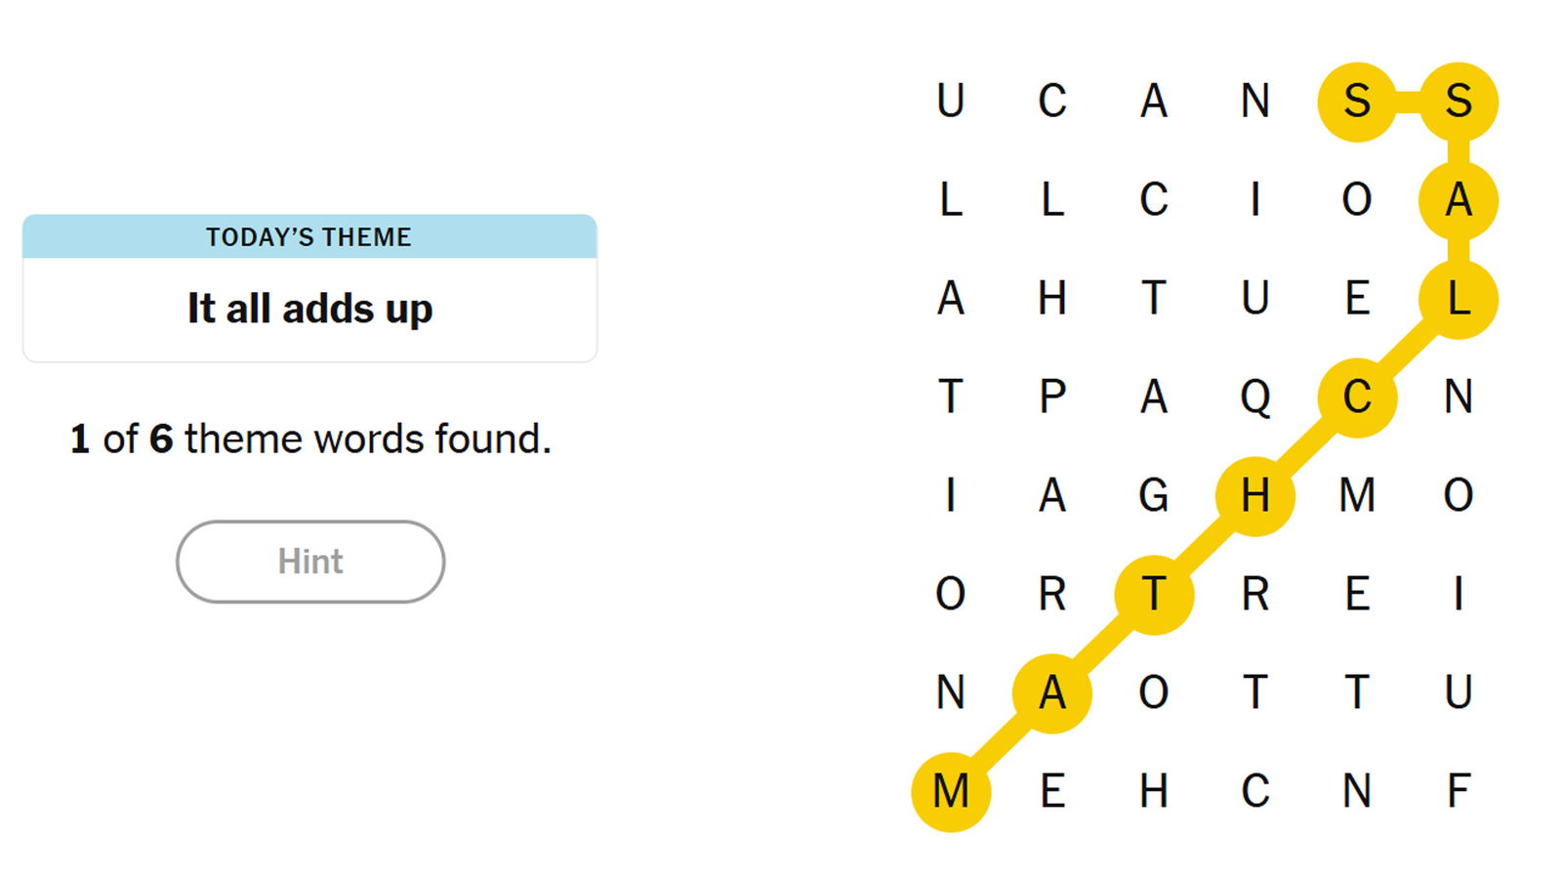
Task: Click the highlighted A below the top S
Action: click(x=1459, y=200)
